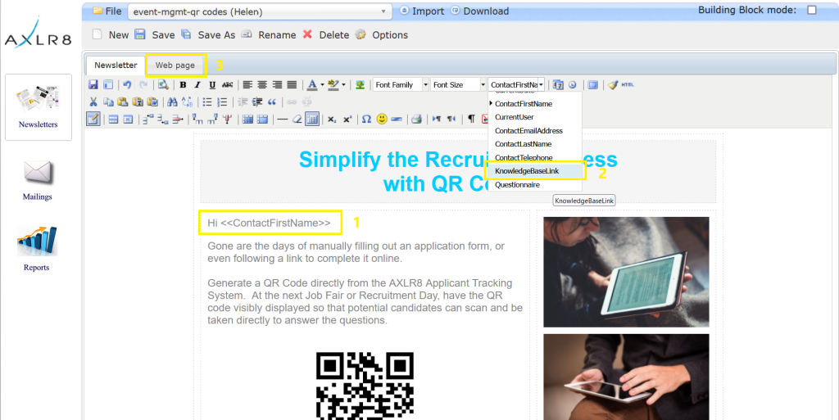Screen dimensions: 839x420
Task: Show invisible characters pilcrow icon
Action: click(471, 119)
